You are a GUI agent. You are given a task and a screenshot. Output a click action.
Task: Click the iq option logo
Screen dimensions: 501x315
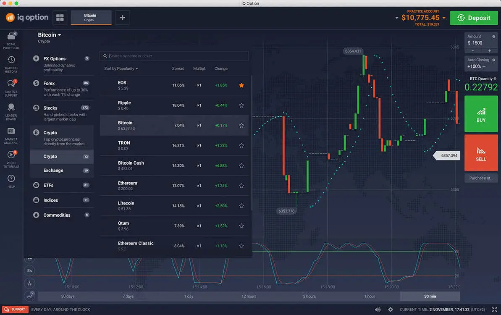tap(27, 17)
